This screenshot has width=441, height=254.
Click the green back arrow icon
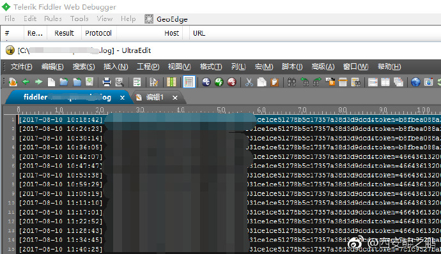pyautogui.click(x=26, y=82)
